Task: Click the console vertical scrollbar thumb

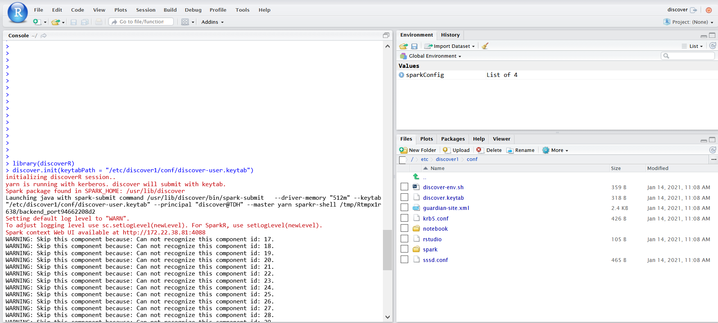Action: 387,250
